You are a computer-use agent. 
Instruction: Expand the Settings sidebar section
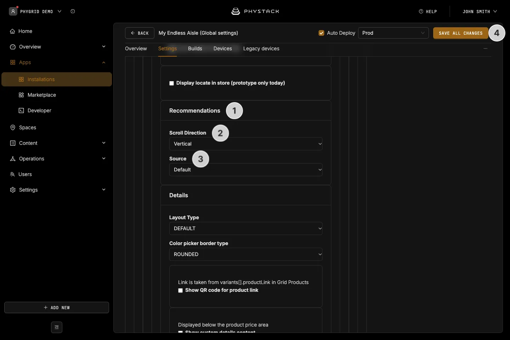tap(104, 190)
